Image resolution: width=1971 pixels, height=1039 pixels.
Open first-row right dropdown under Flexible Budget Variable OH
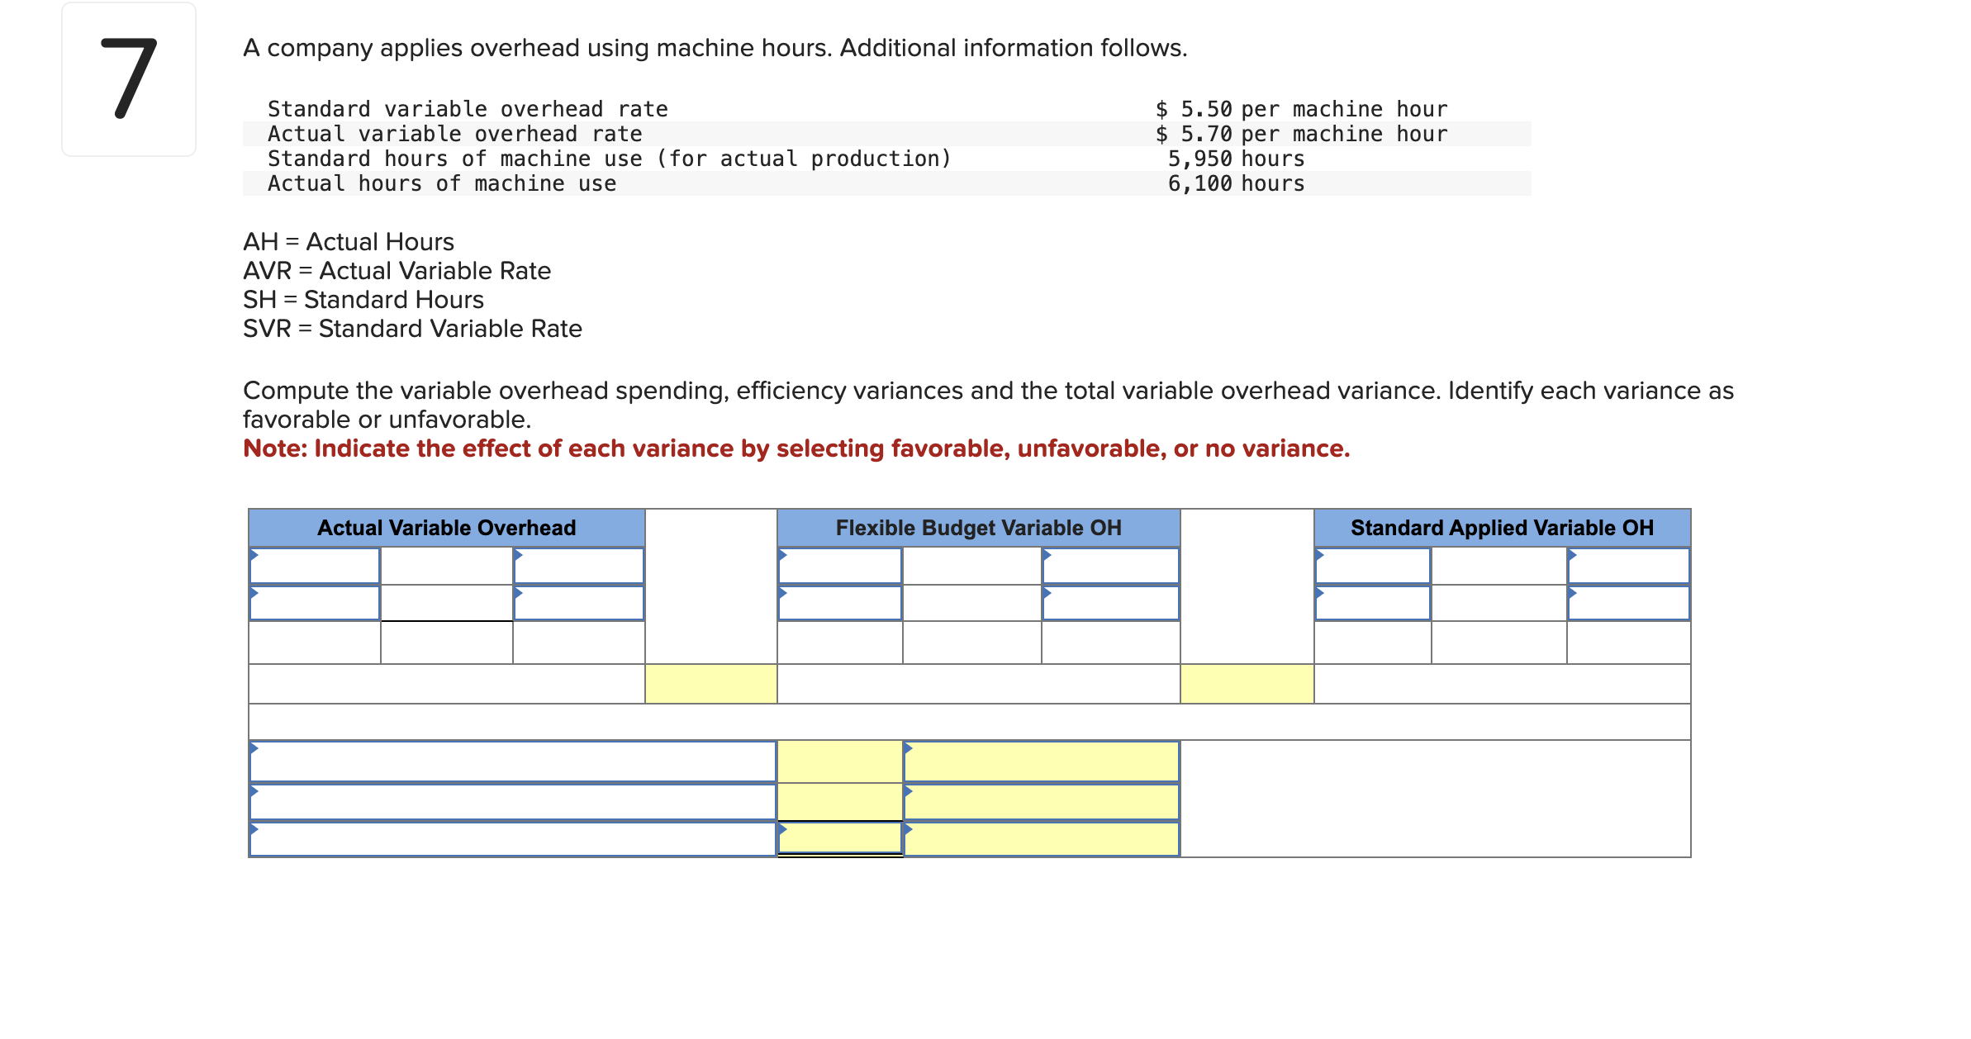click(x=1110, y=567)
